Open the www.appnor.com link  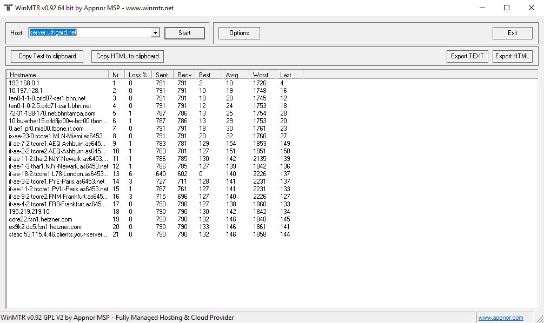click(x=500, y=318)
